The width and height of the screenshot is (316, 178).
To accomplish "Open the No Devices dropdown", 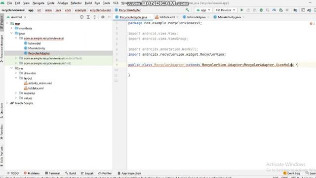I will pos(225,10).
